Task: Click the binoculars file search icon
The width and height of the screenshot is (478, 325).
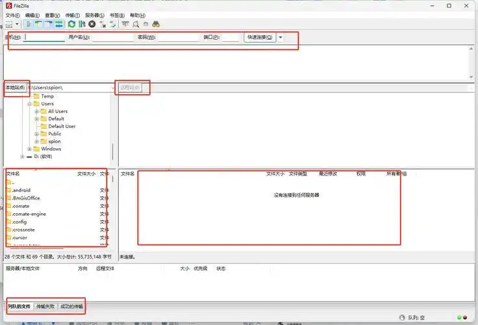Action: (156, 24)
